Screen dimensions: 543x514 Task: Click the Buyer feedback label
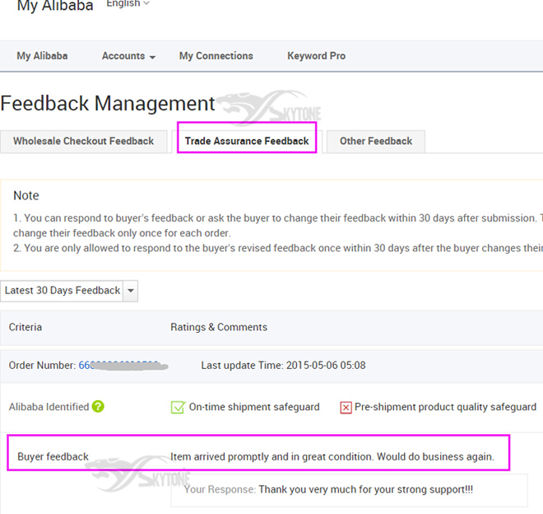(53, 457)
